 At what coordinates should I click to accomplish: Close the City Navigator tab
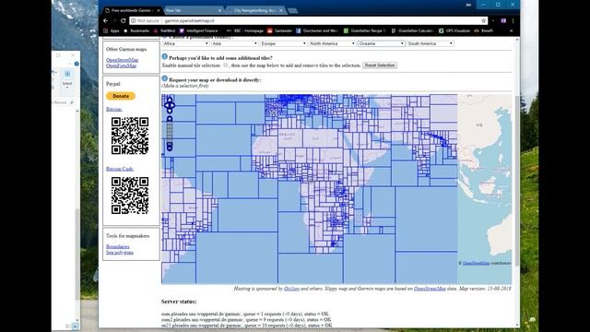280,10
